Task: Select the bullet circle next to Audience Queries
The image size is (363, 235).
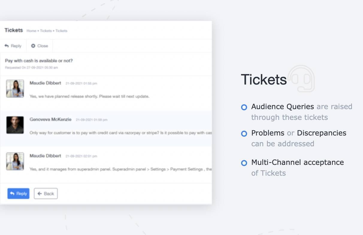Action: pyautogui.click(x=244, y=107)
